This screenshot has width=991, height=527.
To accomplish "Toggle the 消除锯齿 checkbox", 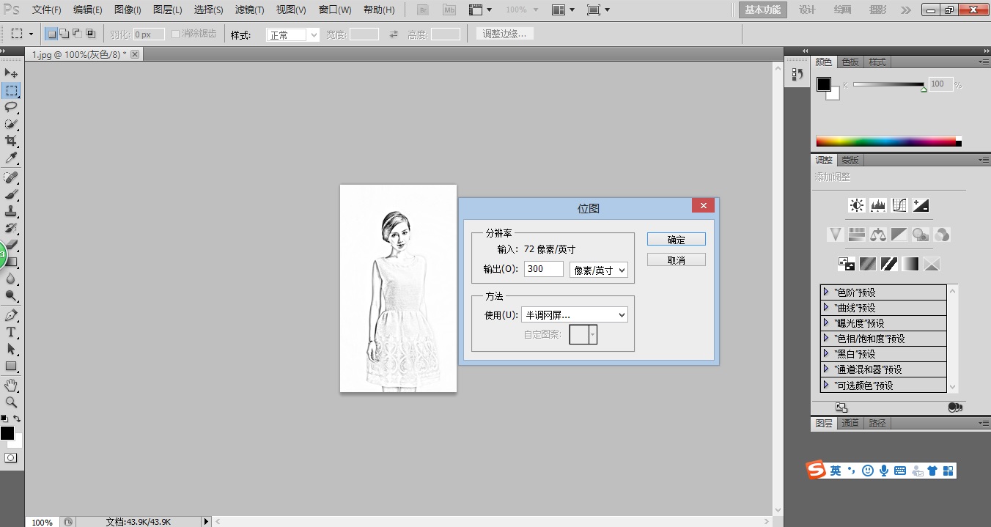I will click(176, 34).
